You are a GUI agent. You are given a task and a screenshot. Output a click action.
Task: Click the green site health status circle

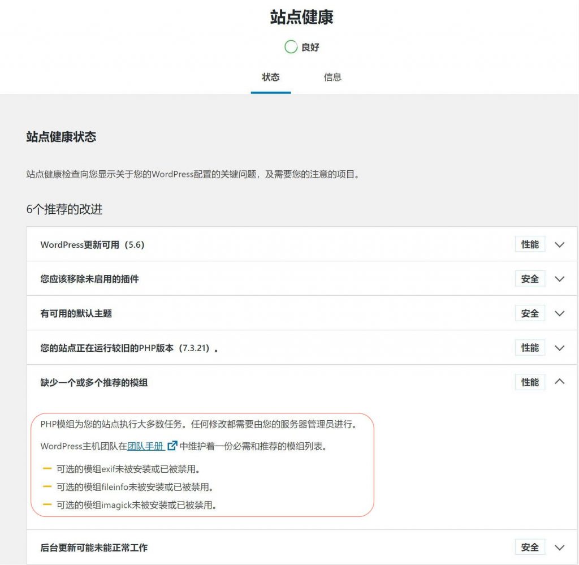[291, 47]
